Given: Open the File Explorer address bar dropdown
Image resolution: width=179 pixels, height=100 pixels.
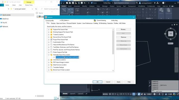Looking at the screenshot, I should pyautogui.click(x=32, y=9).
